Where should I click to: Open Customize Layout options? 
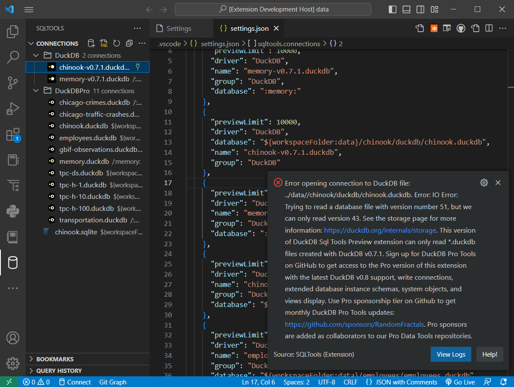click(x=435, y=9)
